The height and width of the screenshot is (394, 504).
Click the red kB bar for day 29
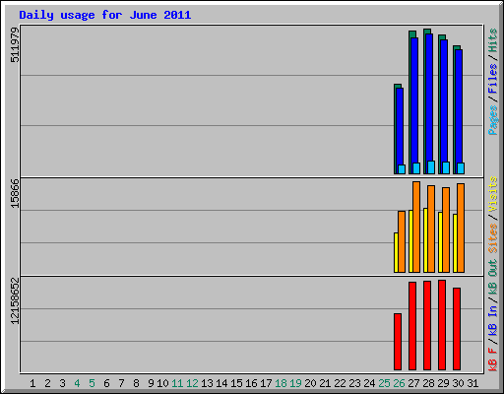coord(442,325)
